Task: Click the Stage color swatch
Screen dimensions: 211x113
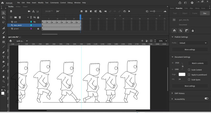Action: pyautogui.click(x=182, y=74)
